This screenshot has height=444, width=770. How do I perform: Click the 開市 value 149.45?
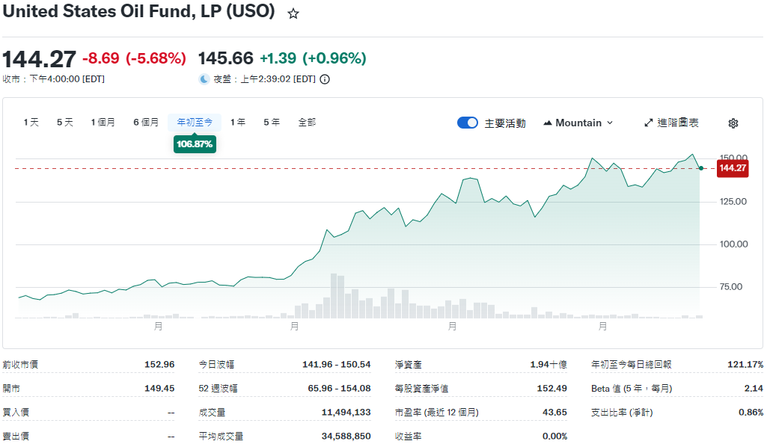[x=159, y=389]
